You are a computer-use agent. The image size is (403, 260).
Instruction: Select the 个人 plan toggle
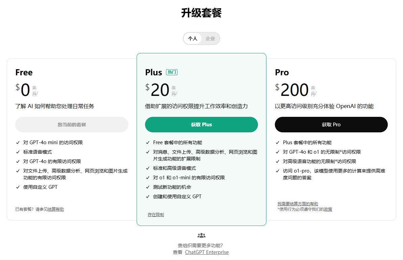[192, 38]
